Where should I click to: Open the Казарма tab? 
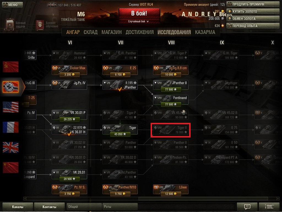point(205,32)
